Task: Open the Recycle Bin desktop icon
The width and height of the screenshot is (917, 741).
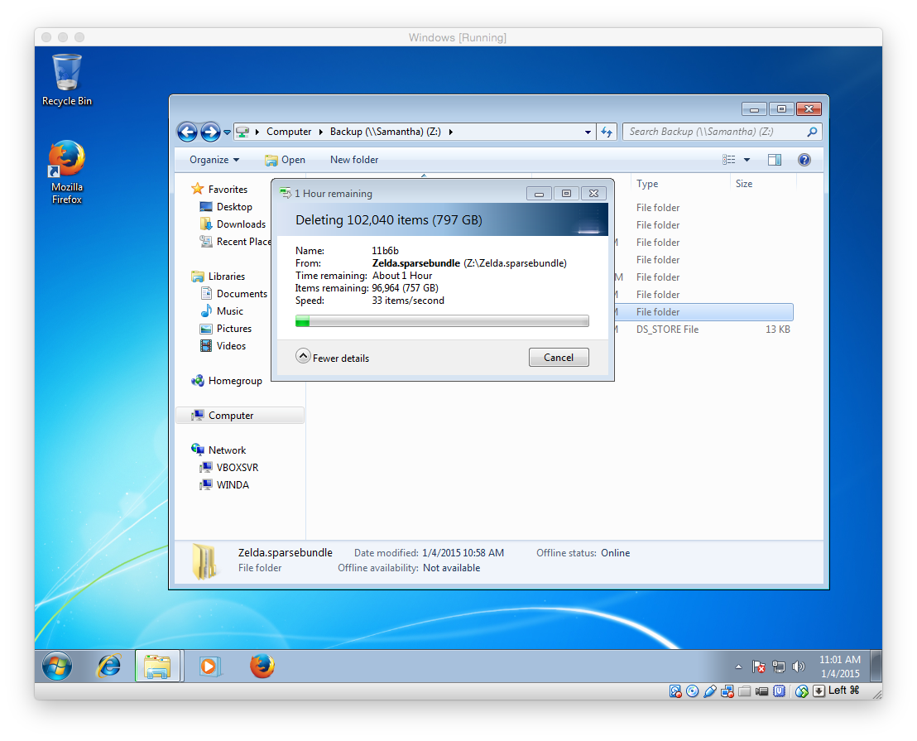Action: click(67, 80)
